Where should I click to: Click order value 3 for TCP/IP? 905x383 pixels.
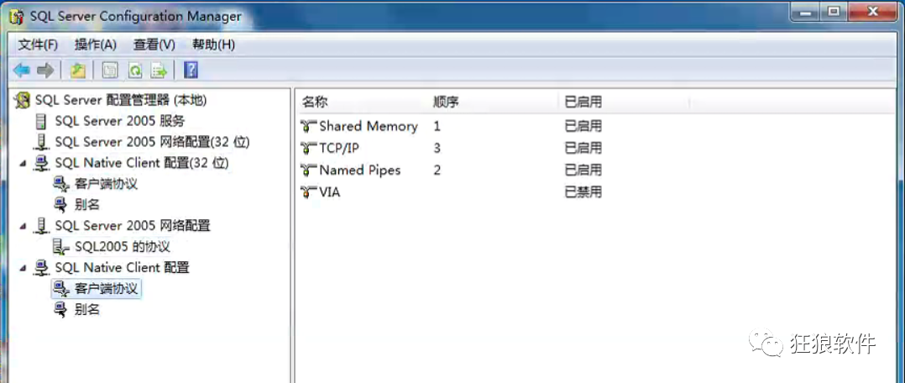[x=437, y=149]
